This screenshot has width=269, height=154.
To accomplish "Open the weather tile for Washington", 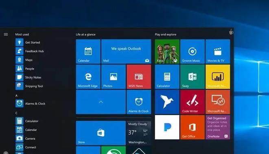I will pyautogui.click(x=139, y=133).
